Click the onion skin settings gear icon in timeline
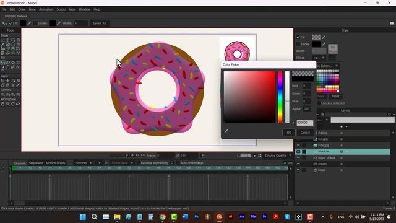The image size is (396, 223). (106, 163)
